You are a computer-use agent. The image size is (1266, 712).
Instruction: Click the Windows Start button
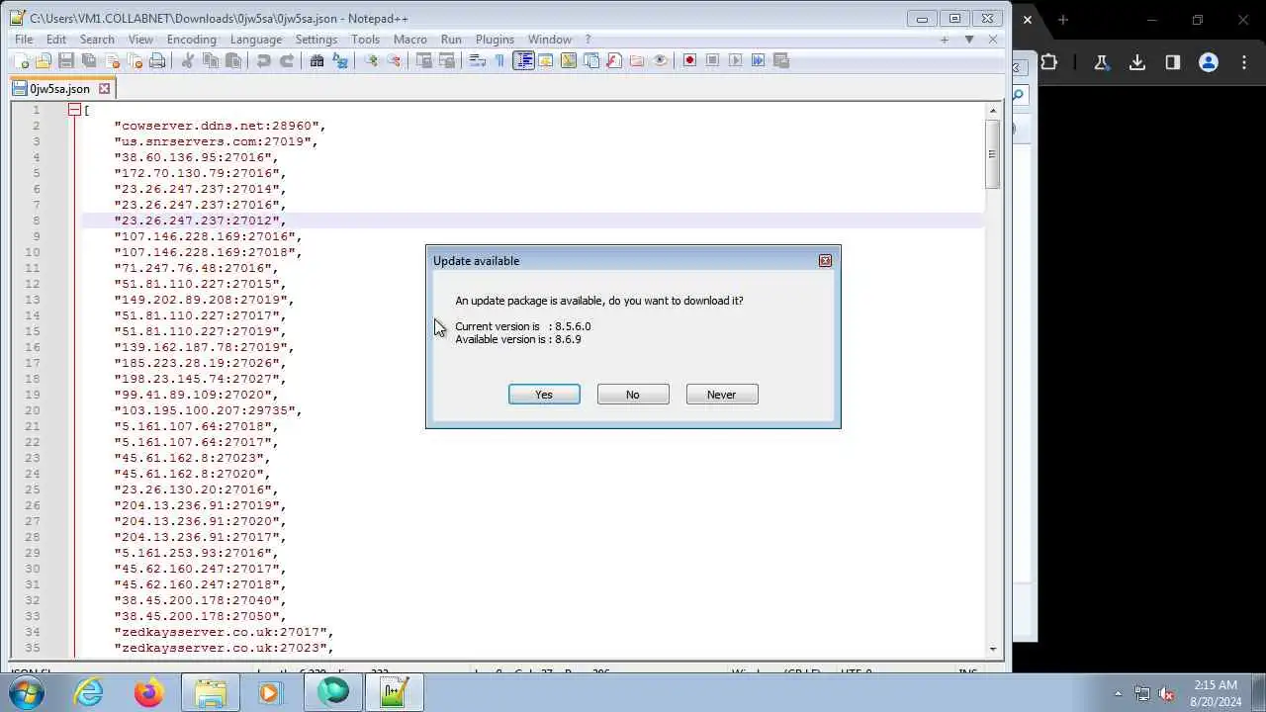(x=25, y=693)
